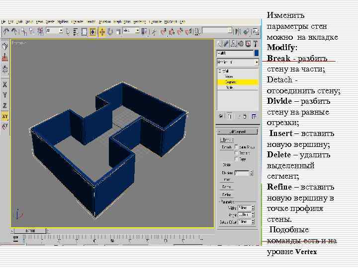Pick the Rectangular Selection Region tool

[x=84, y=32]
